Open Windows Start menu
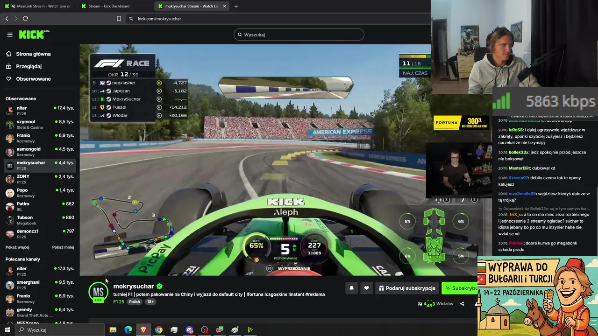598x336 pixels. 7,330
